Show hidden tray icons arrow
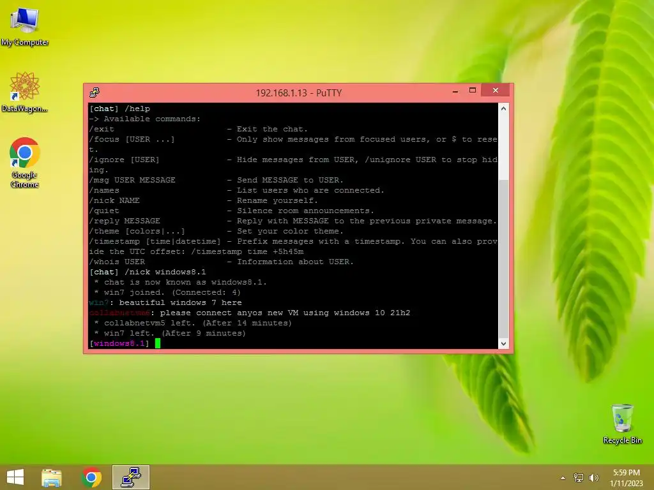Image resolution: width=654 pixels, height=490 pixels. 563,478
